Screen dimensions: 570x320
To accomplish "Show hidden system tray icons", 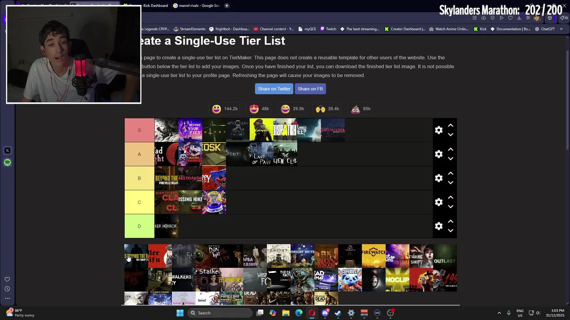I will point(499,313).
